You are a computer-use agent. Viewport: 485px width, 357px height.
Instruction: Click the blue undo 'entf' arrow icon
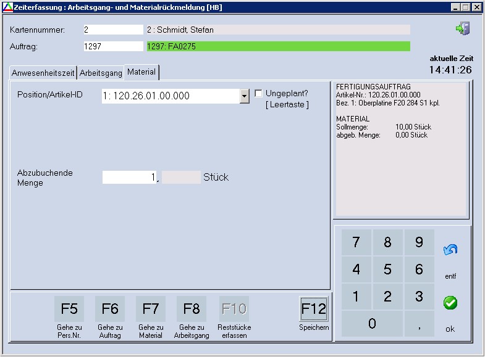450,250
